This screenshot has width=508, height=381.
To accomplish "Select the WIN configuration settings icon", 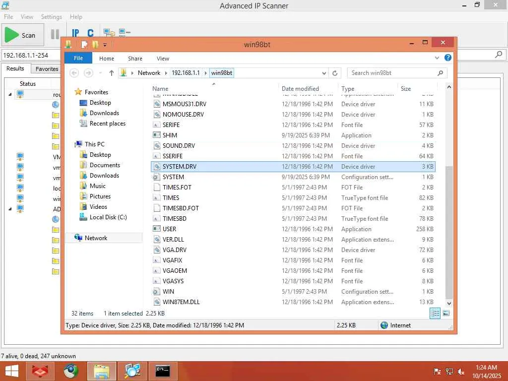I will coord(157,291).
